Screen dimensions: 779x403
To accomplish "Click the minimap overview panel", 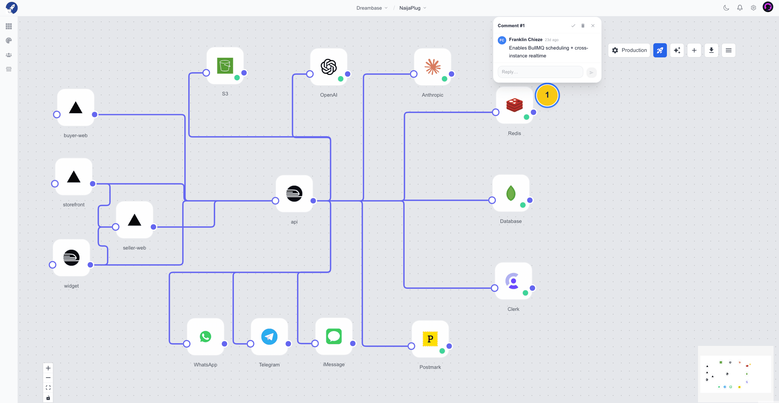I will (x=735, y=374).
